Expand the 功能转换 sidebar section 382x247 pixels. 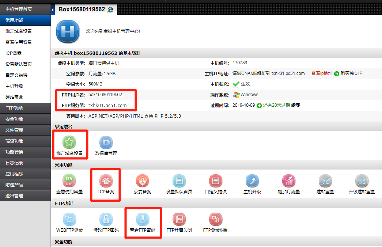(26, 152)
